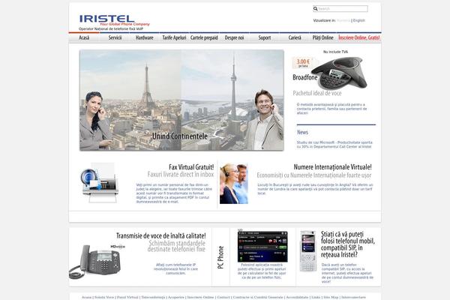Click the Broadfone conference phone image
The height and width of the screenshot is (300, 450).
pos(339,73)
